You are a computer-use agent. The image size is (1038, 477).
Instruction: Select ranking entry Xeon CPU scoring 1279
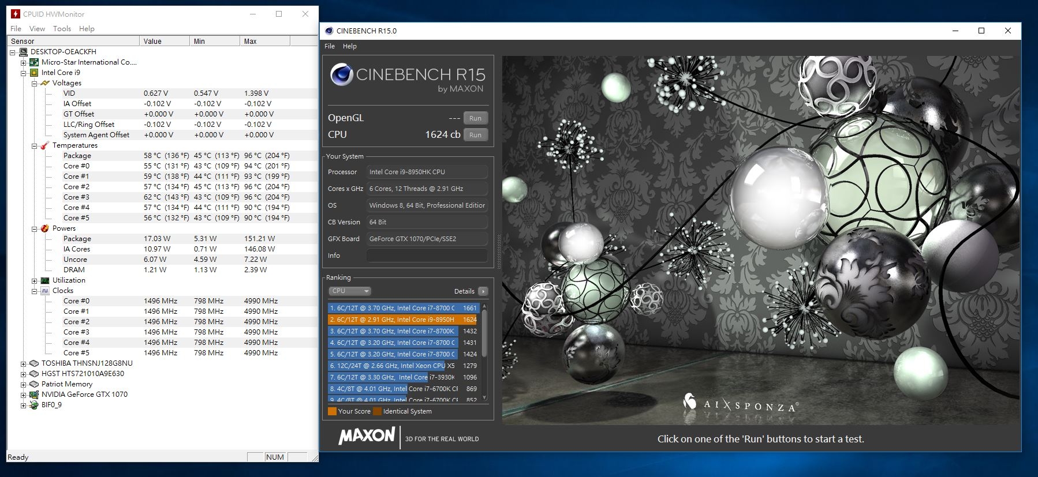(402, 366)
